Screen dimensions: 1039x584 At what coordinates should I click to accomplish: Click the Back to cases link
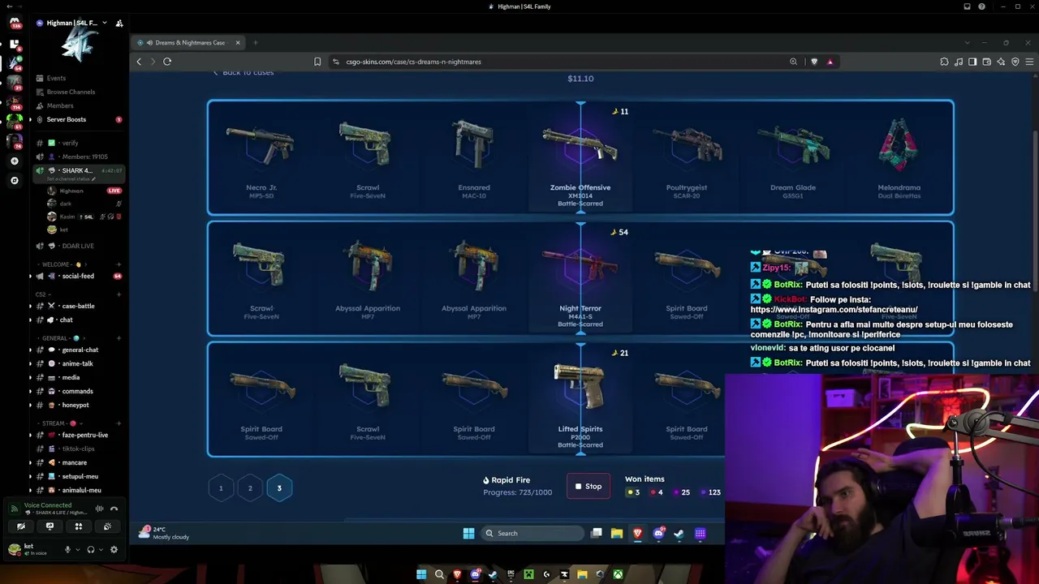click(x=244, y=72)
